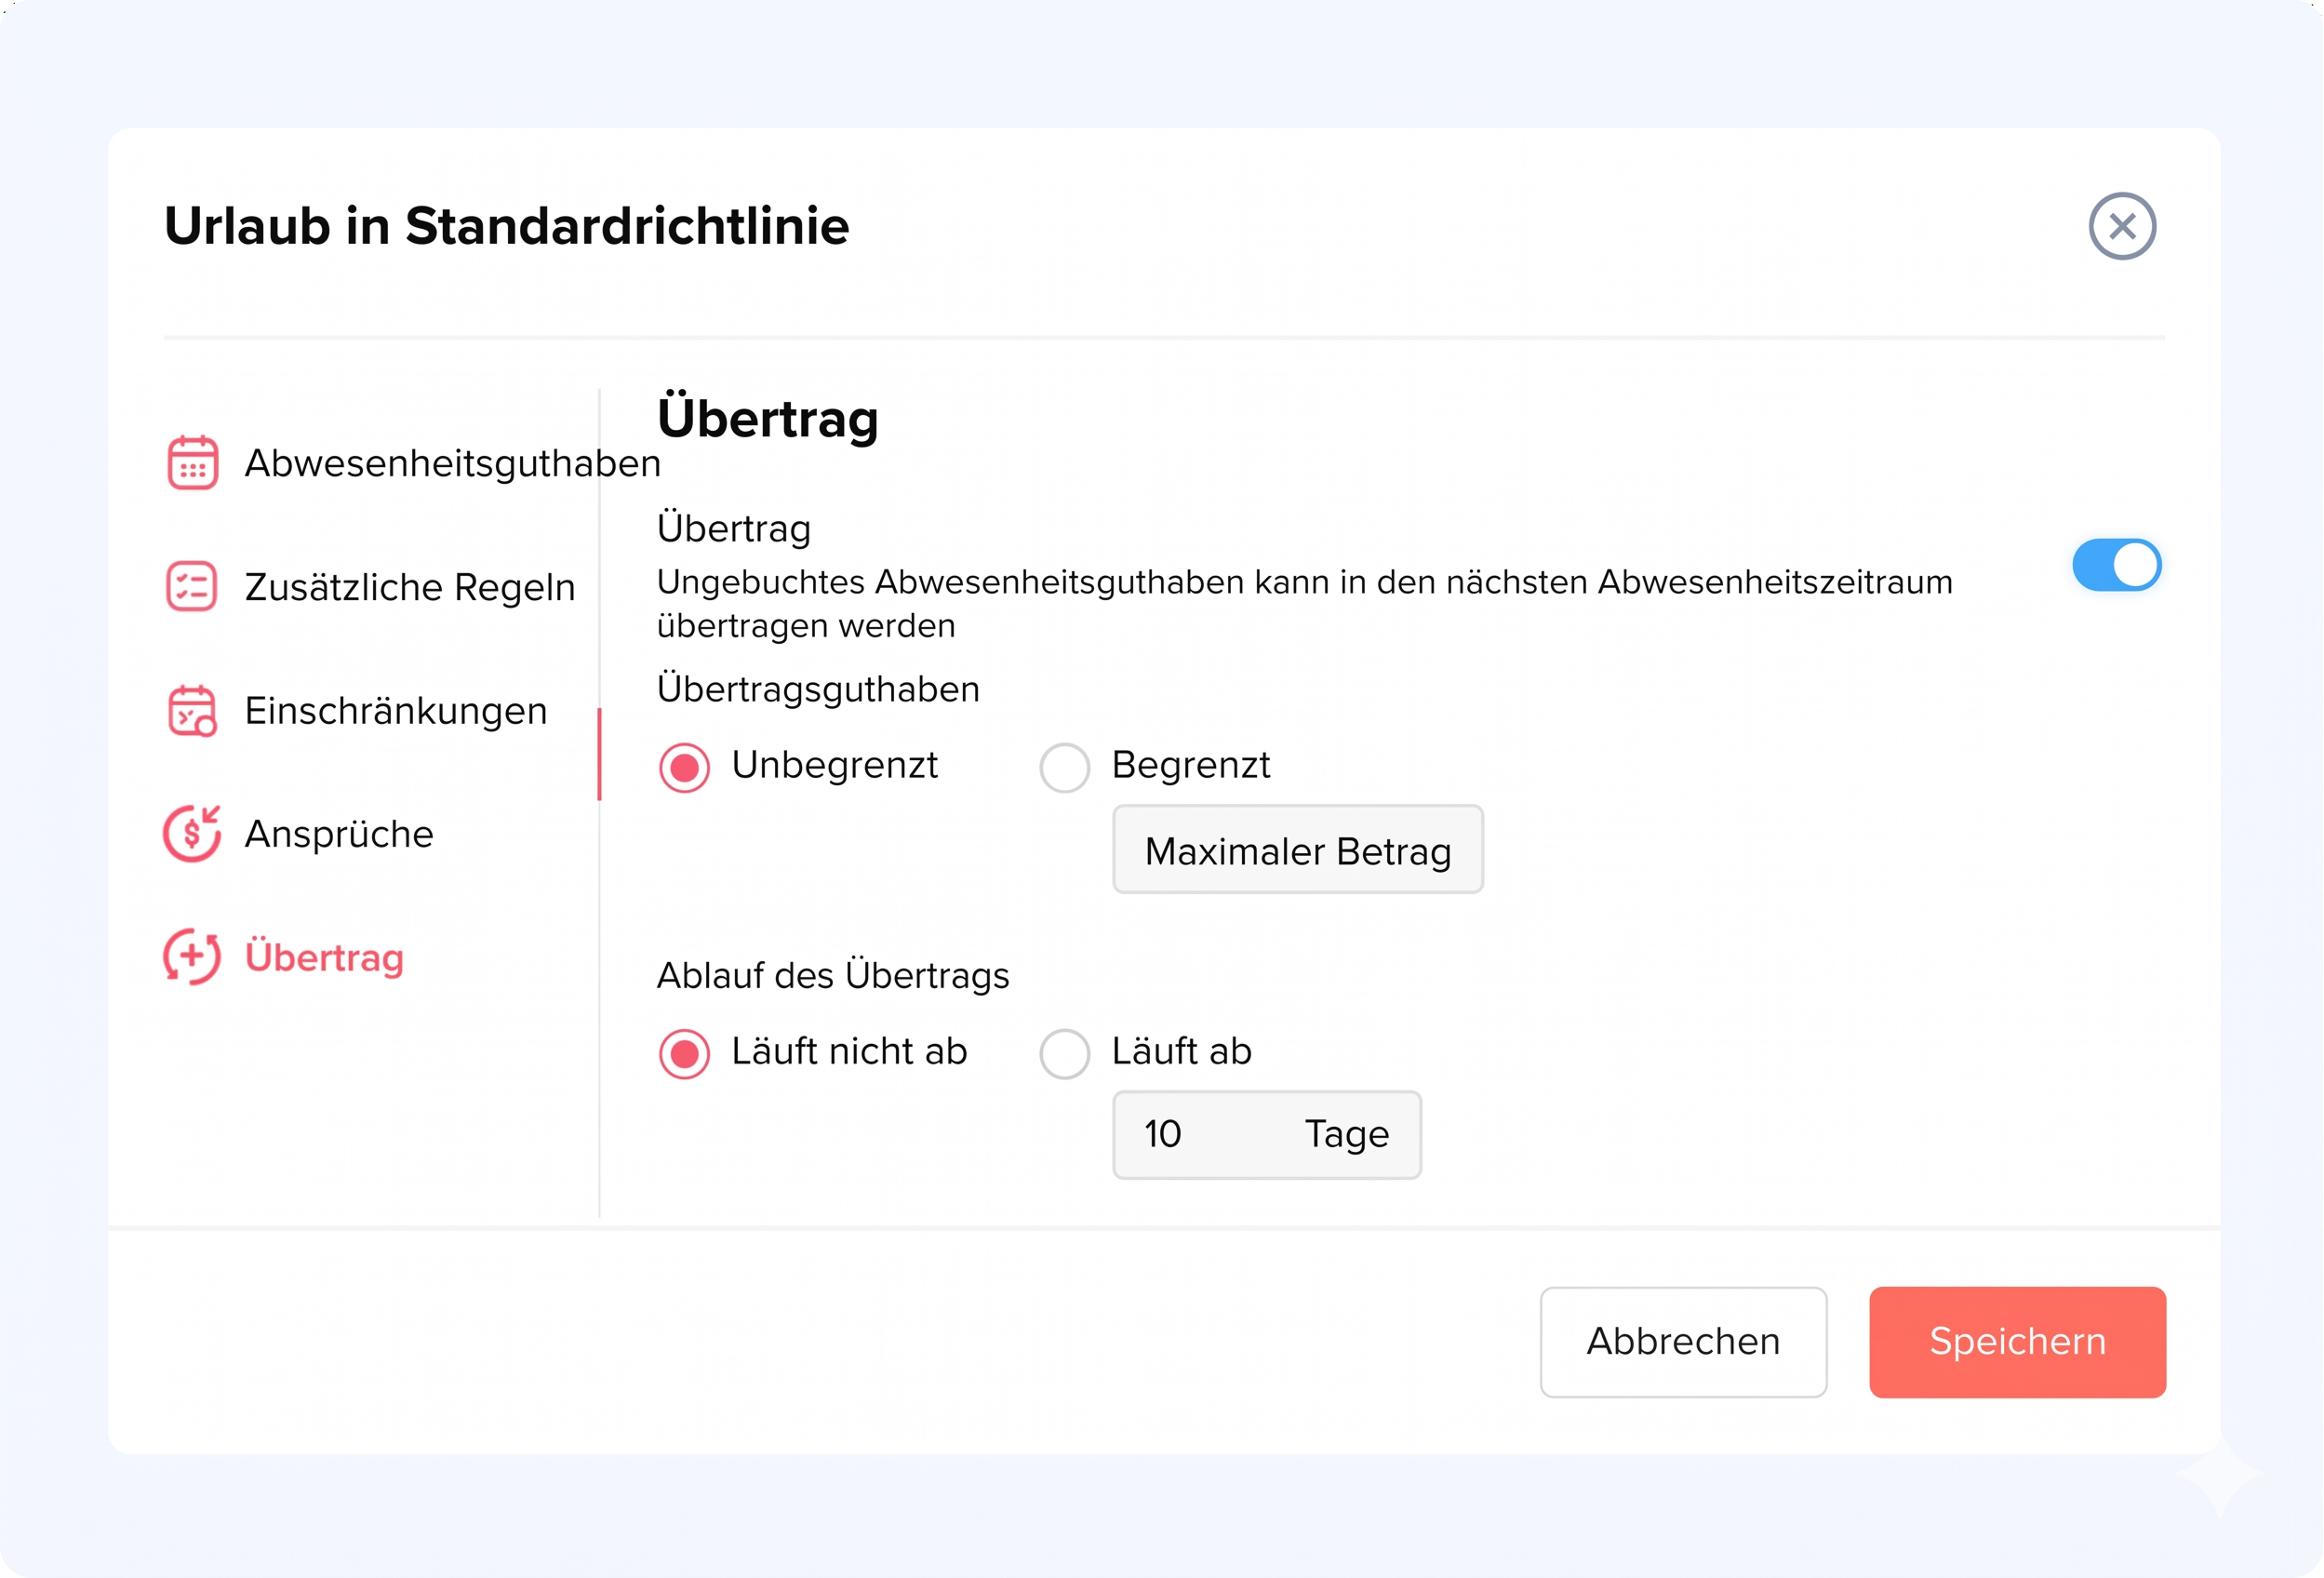Click the Übertrag plus-circle icon
Image resolution: width=2324 pixels, height=1578 pixels.
pos(192,957)
